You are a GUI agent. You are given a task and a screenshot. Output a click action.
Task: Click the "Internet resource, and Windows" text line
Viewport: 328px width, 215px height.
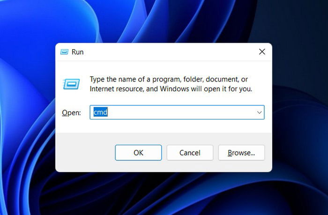coord(171,89)
